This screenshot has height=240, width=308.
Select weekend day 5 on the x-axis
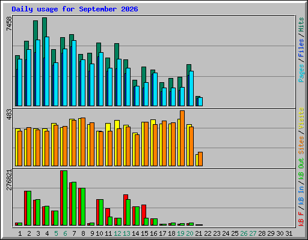pos(56,233)
